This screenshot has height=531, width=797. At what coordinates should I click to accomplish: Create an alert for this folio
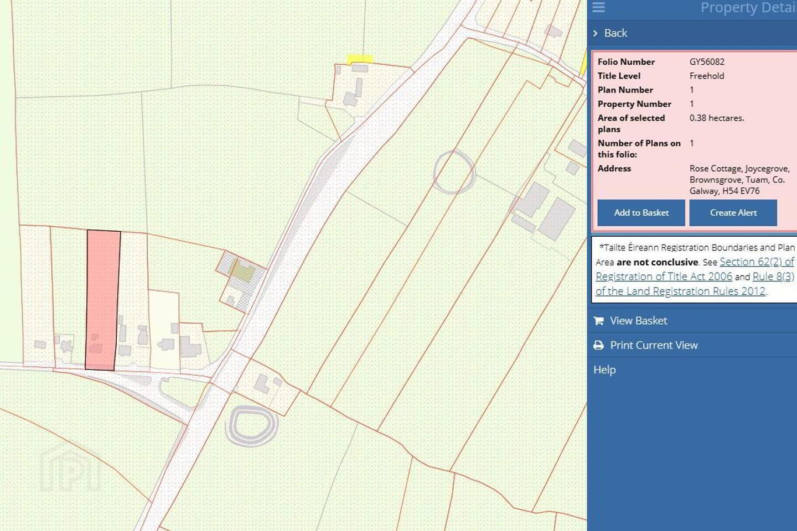(733, 212)
